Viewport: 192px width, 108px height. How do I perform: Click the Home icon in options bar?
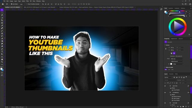tap(3, 4)
